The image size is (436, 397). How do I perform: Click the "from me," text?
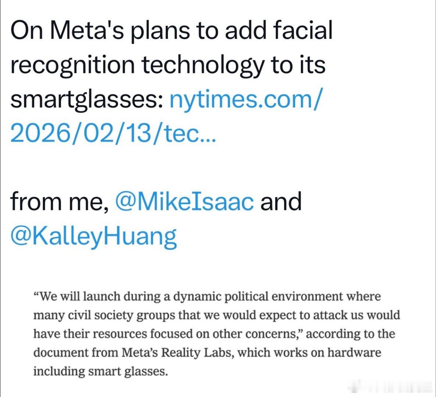click(x=60, y=201)
